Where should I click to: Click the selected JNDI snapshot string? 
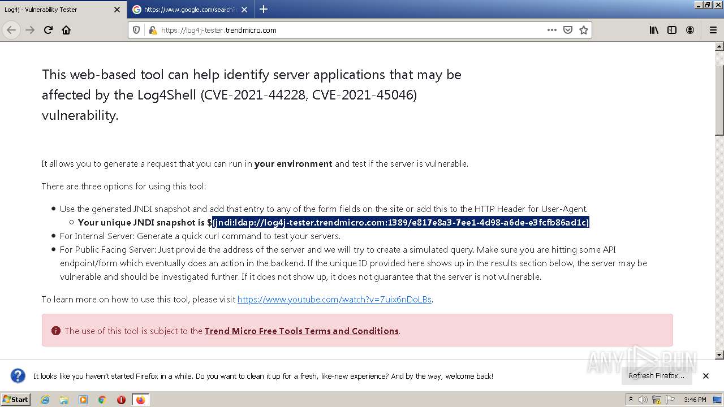point(401,223)
